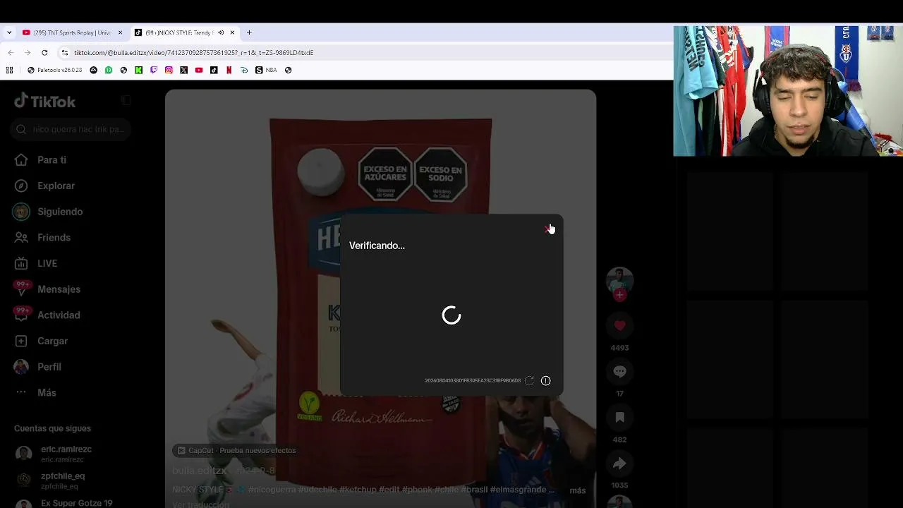903x508 pixels.
Task: Open the Kick bookmark
Action: (x=138, y=70)
